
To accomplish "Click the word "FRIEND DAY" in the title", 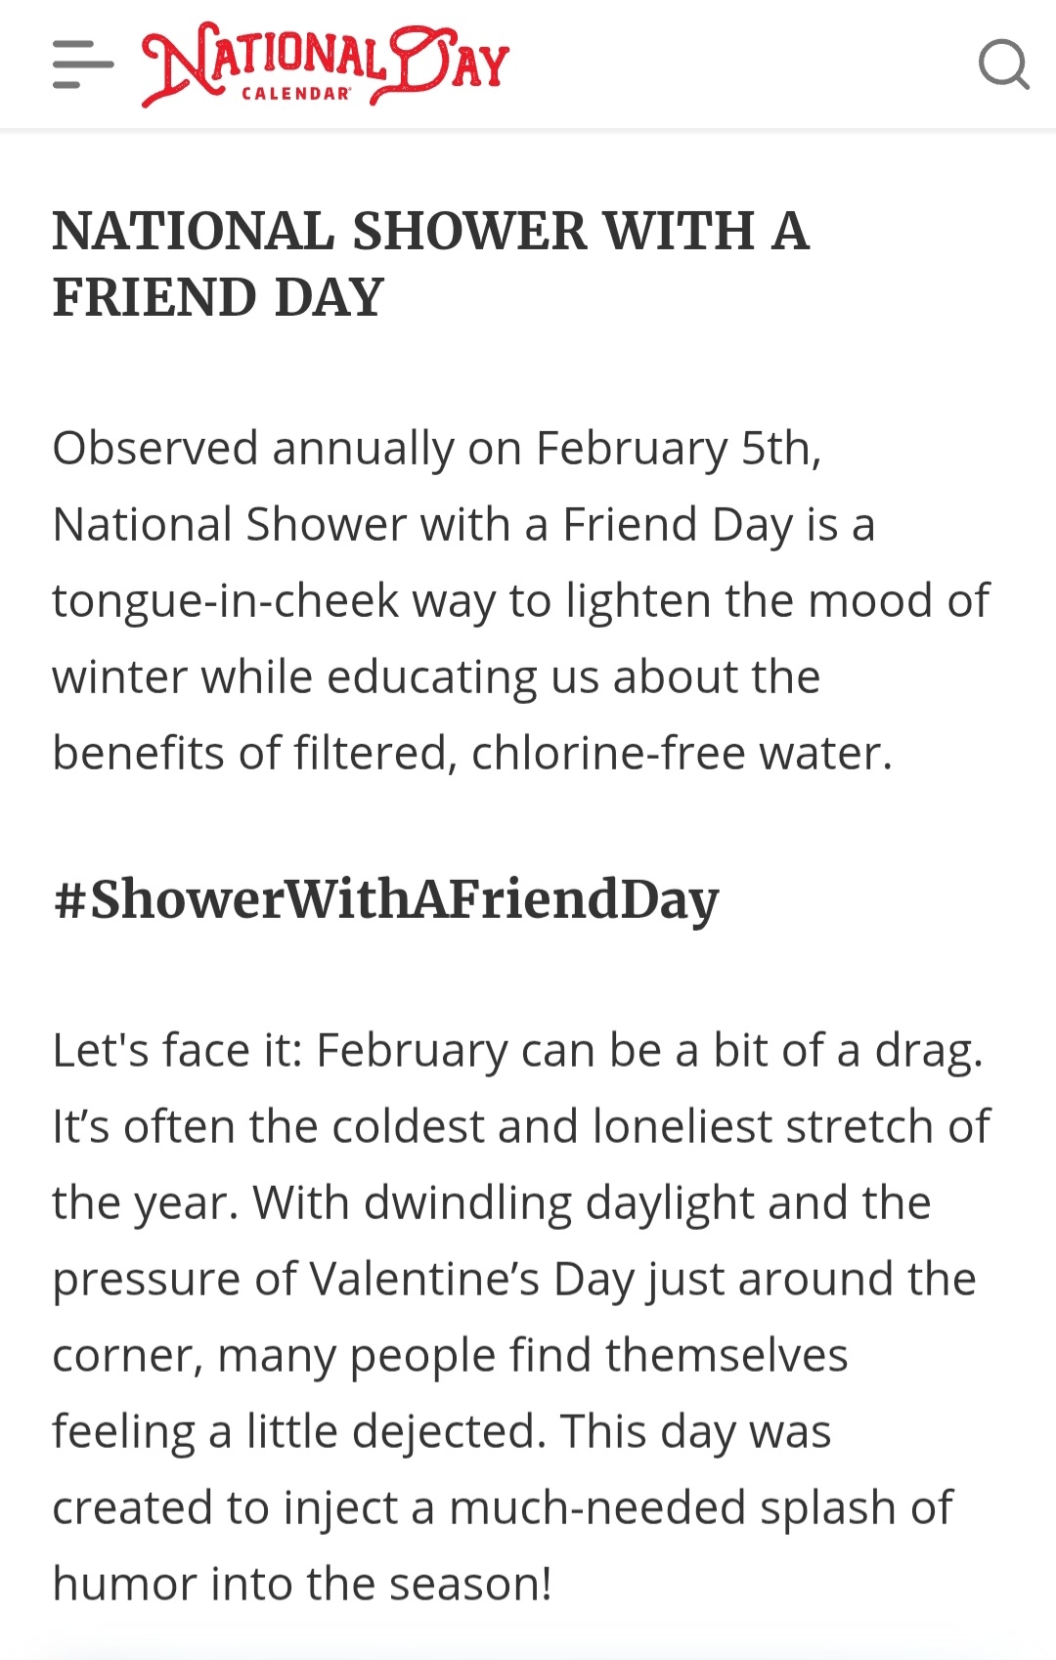I will click(218, 298).
